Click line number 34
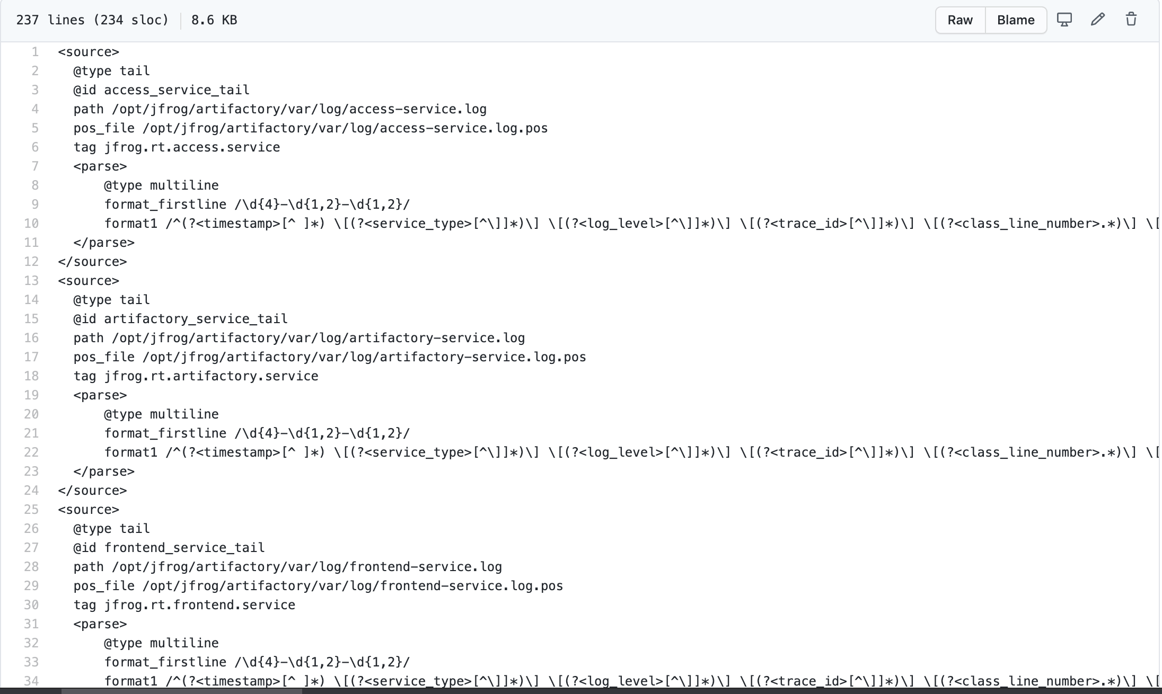 (x=31, y=681)
